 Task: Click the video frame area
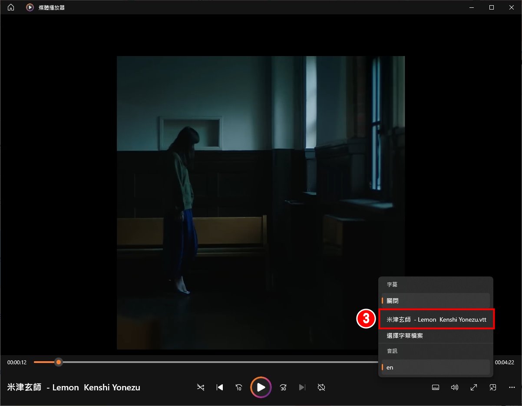coord(261,203)
